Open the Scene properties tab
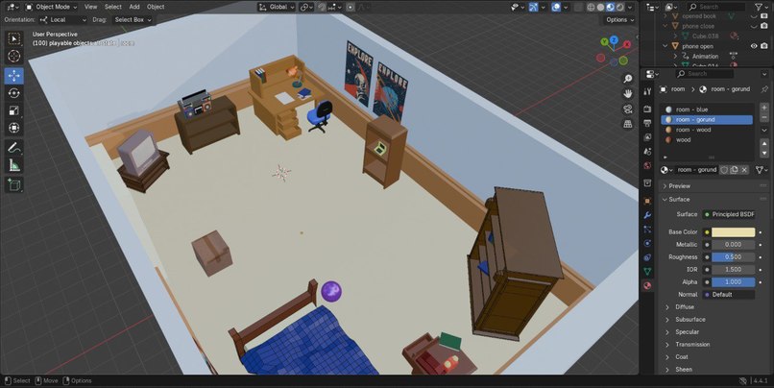The width and height of the screenshot is (774, 388). 647,152
